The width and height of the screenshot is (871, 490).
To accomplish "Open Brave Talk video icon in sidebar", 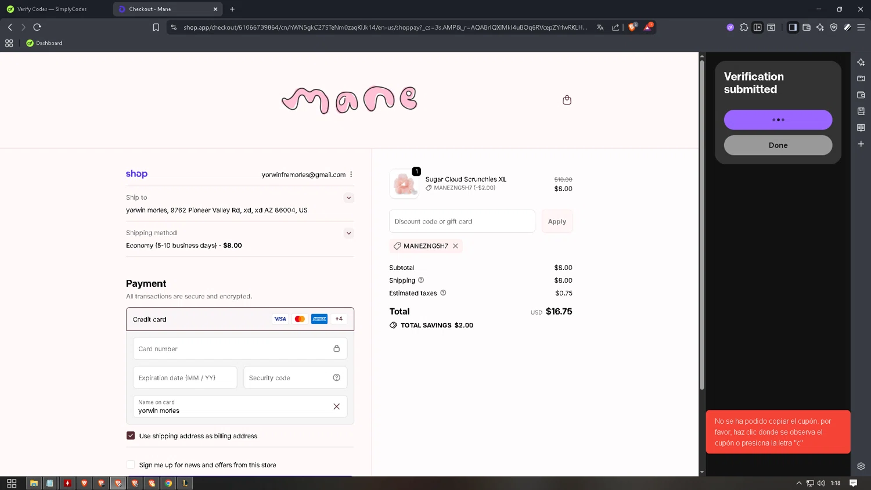I will 861,78.
